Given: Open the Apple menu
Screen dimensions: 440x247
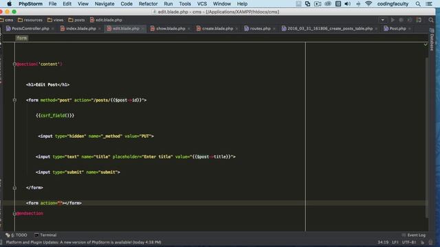Looking at the screenshot, I should [x=9, y=3].
